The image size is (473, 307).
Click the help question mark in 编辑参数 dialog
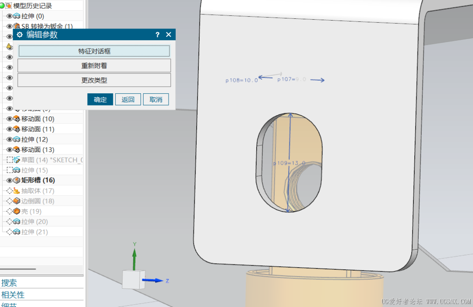click(x=158, y=35)
